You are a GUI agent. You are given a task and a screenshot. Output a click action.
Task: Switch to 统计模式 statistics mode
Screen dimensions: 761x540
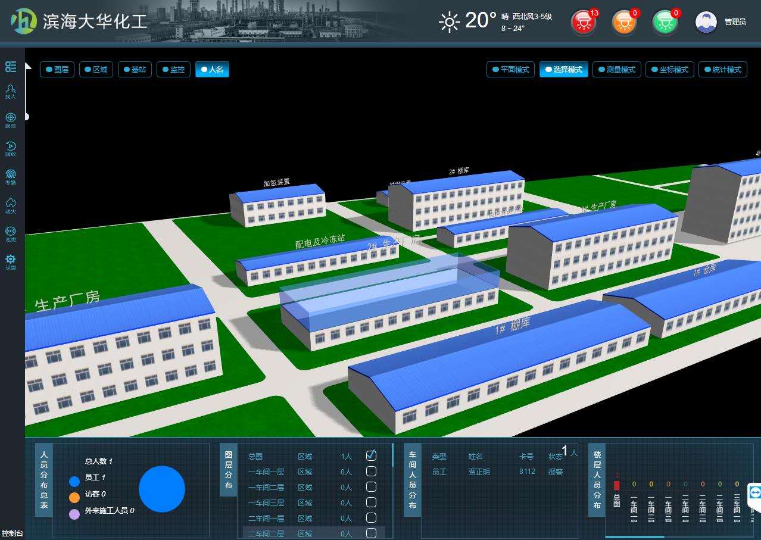click(x=722, y=70)
